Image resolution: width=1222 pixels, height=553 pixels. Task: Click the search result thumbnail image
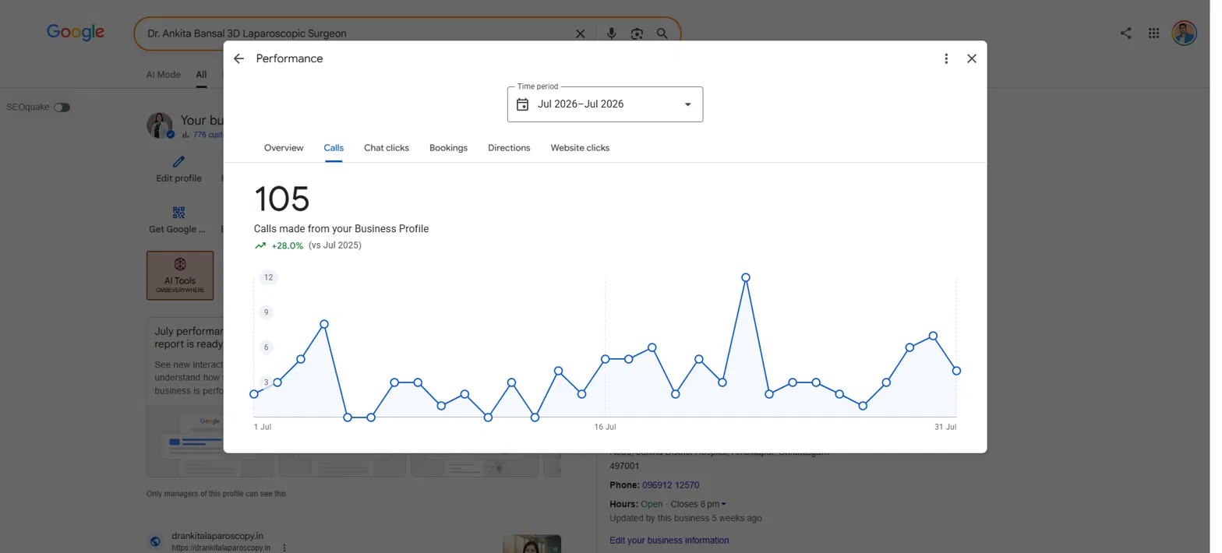532,544
